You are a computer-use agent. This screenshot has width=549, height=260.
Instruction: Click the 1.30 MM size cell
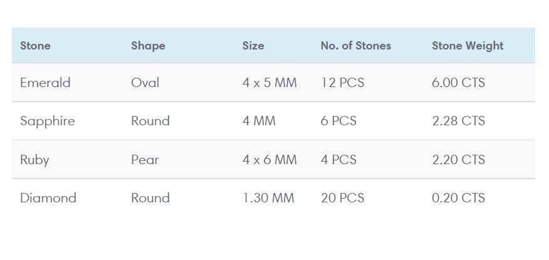click(x=268, y=198)
